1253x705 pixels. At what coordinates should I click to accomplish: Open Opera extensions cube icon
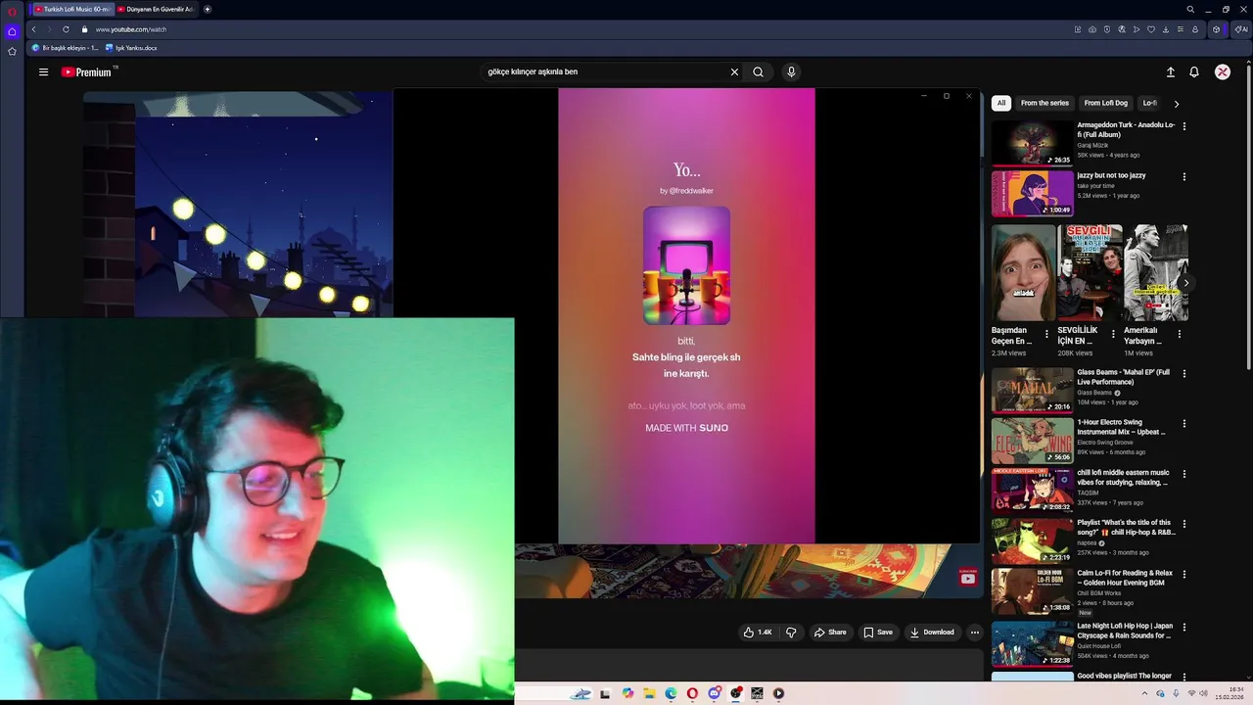click(1217, 29)
